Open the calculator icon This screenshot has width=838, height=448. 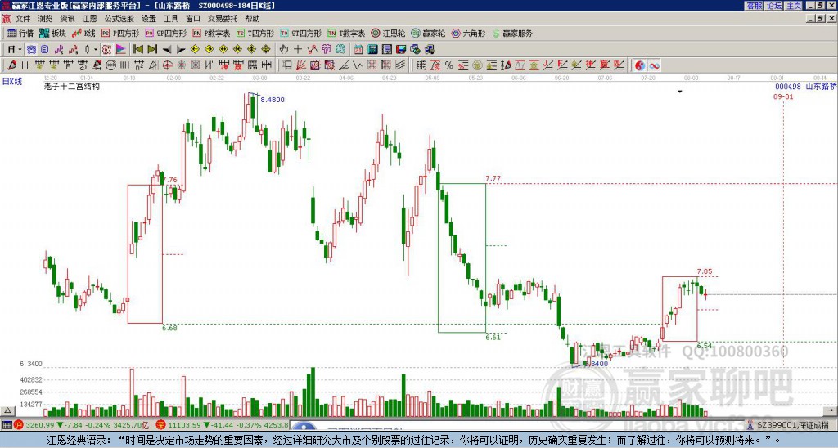(x=372, y=50)
